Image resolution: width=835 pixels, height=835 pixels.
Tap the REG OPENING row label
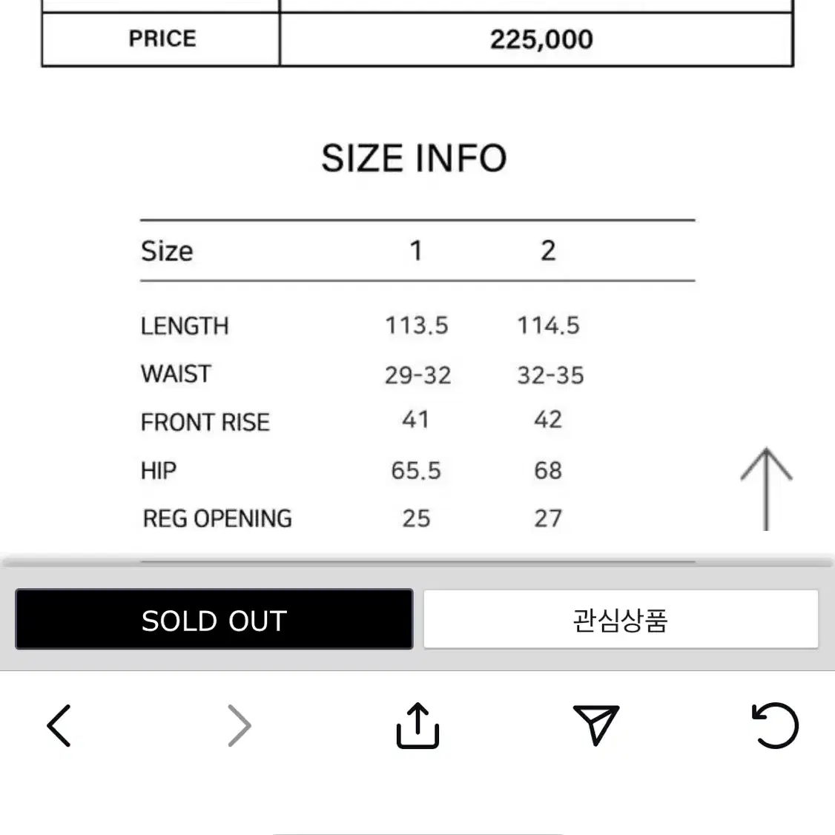[x=217, y=518]
